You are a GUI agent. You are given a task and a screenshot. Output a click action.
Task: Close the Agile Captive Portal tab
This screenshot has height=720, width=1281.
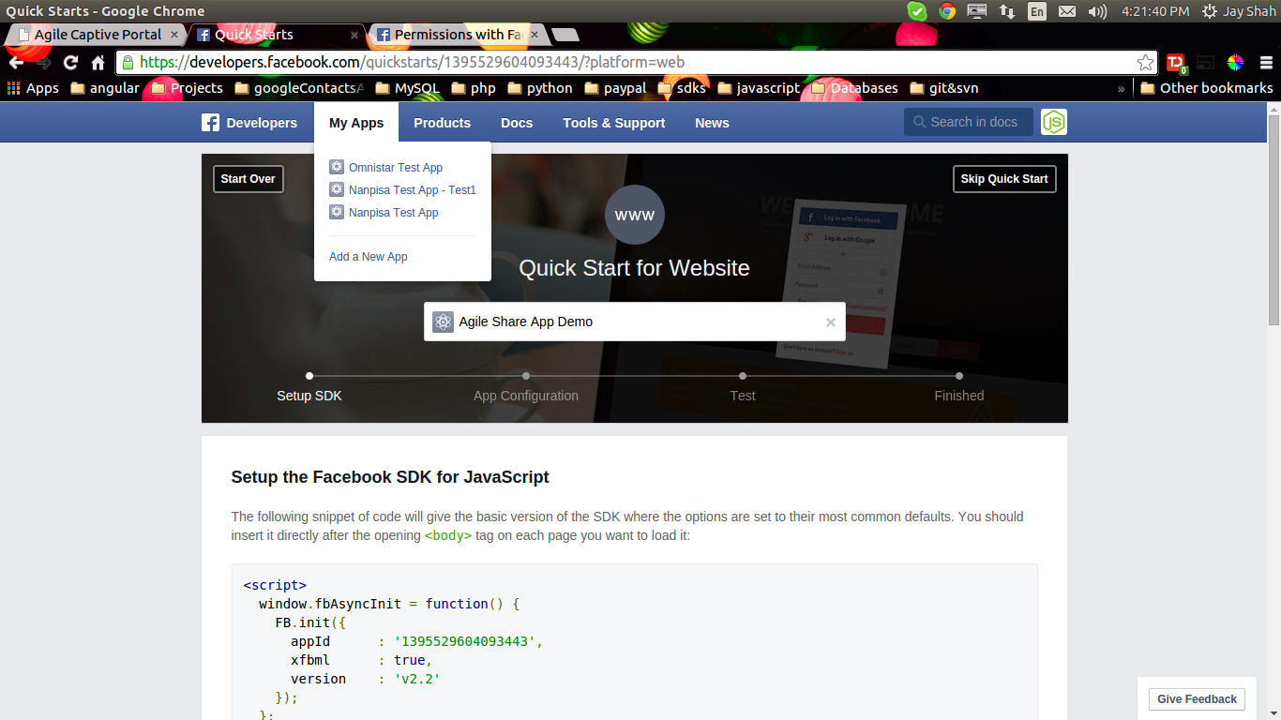tap(174, 35)
